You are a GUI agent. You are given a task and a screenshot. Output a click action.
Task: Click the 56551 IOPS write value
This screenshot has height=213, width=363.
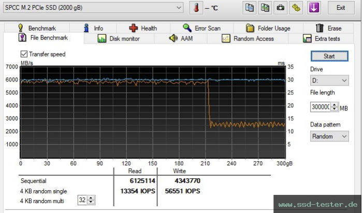coord(182,191)
